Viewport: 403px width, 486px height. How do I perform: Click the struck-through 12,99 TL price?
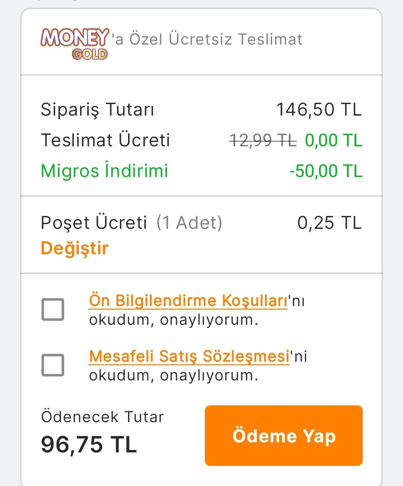click(x=263, y=141)
